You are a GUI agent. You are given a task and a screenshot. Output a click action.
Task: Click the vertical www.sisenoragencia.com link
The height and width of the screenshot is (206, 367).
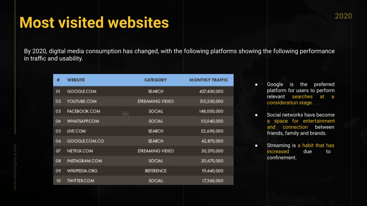tap(15, 167)
